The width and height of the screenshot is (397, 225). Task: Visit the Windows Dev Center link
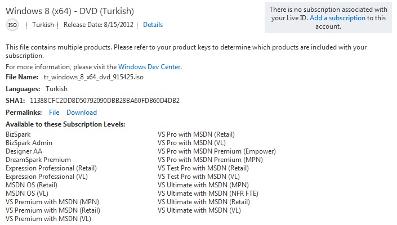149,66
